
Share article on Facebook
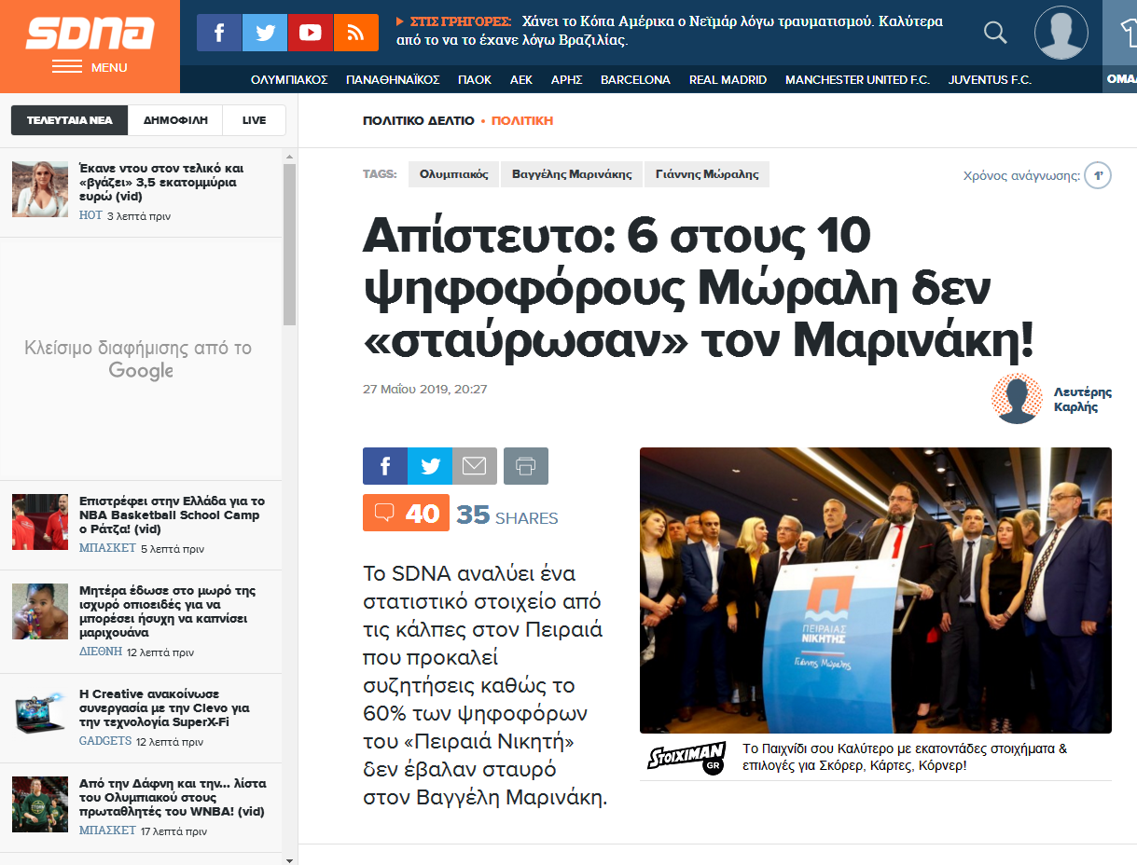[x=385, y=466]
